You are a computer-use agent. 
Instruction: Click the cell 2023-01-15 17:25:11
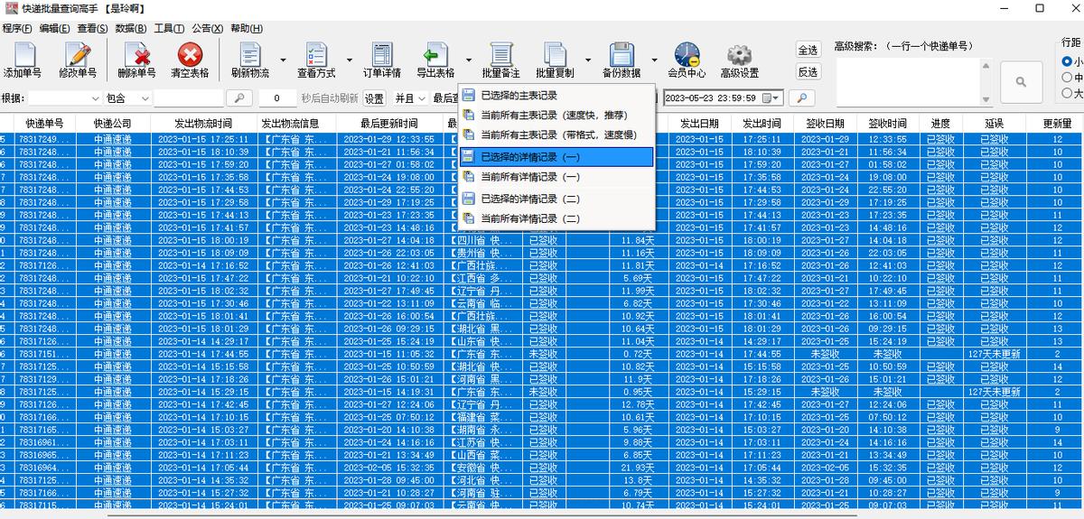click(202, 140)
